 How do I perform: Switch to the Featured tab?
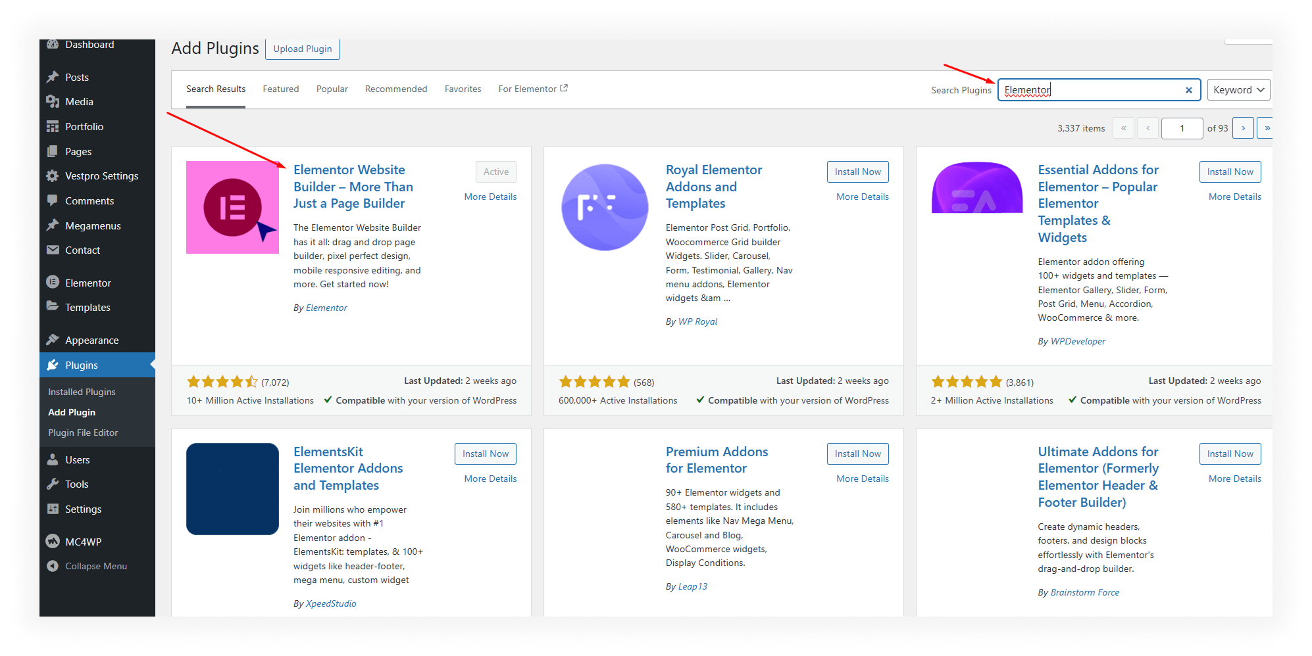281,89
